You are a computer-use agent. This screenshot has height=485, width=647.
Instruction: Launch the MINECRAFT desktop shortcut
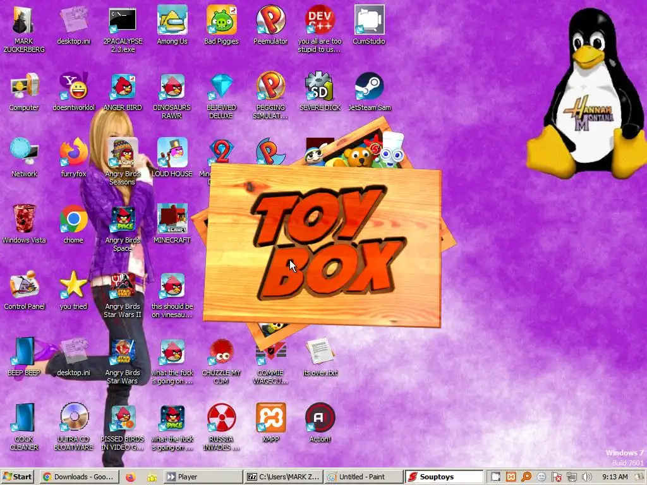pyautogui.click(x=172, y=219)
